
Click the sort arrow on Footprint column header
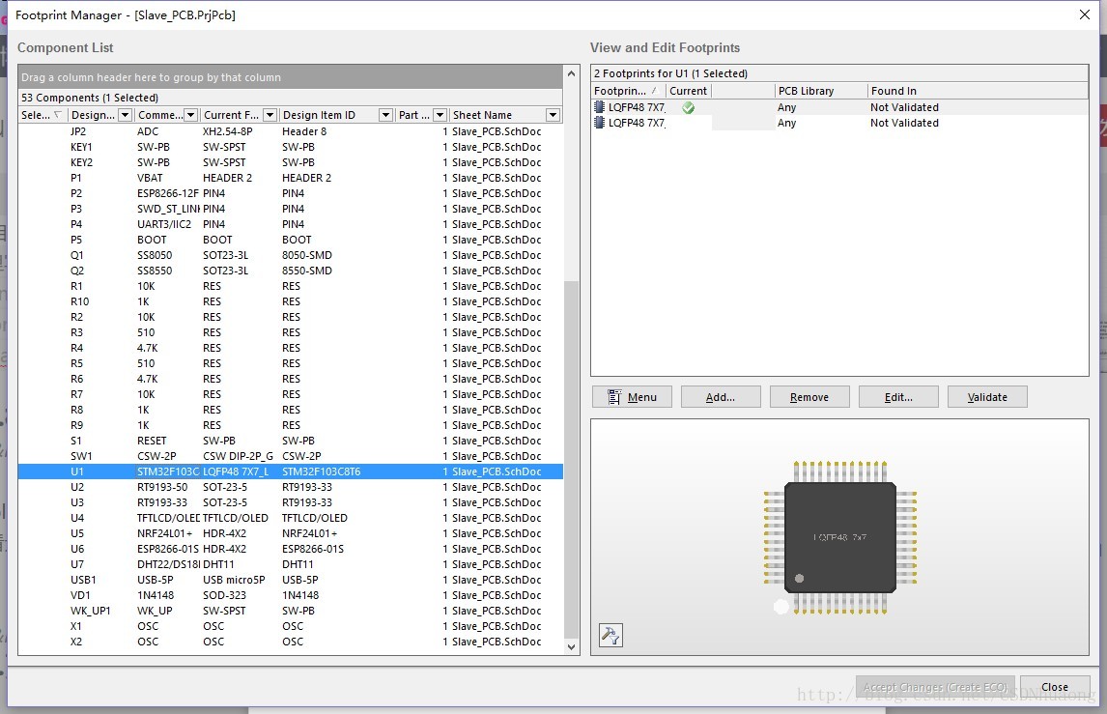655,91
